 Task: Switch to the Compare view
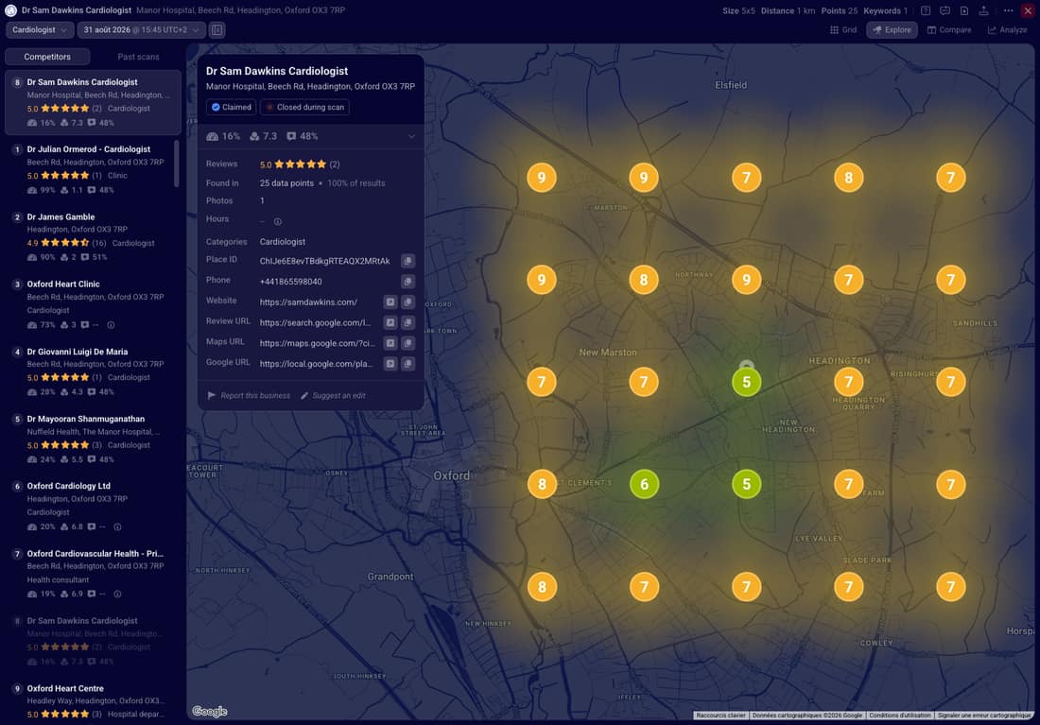[x=948, y=30]
